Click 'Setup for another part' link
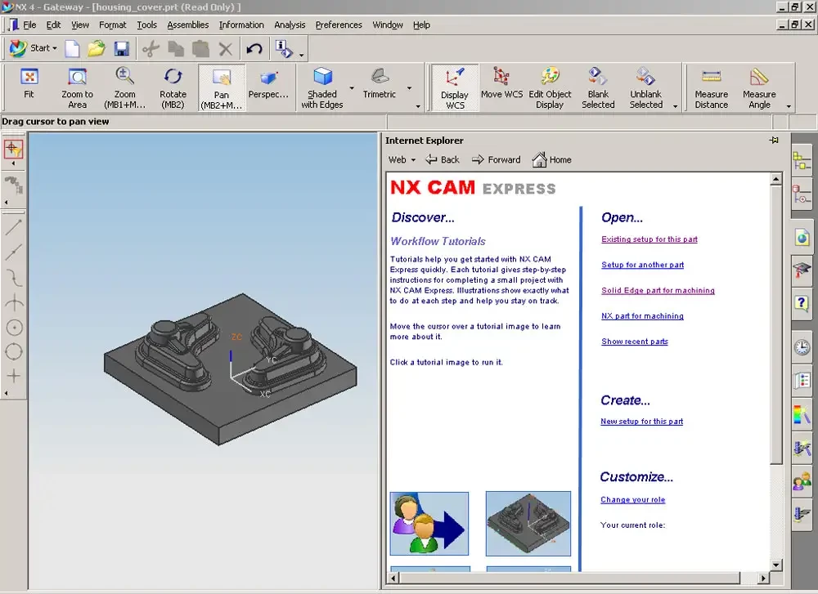 point(642,265)
